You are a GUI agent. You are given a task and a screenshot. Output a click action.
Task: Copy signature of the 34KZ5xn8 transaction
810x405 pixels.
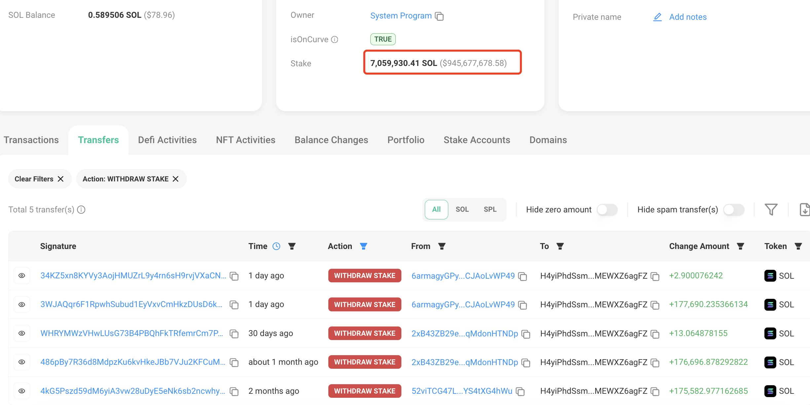point(234,276)
